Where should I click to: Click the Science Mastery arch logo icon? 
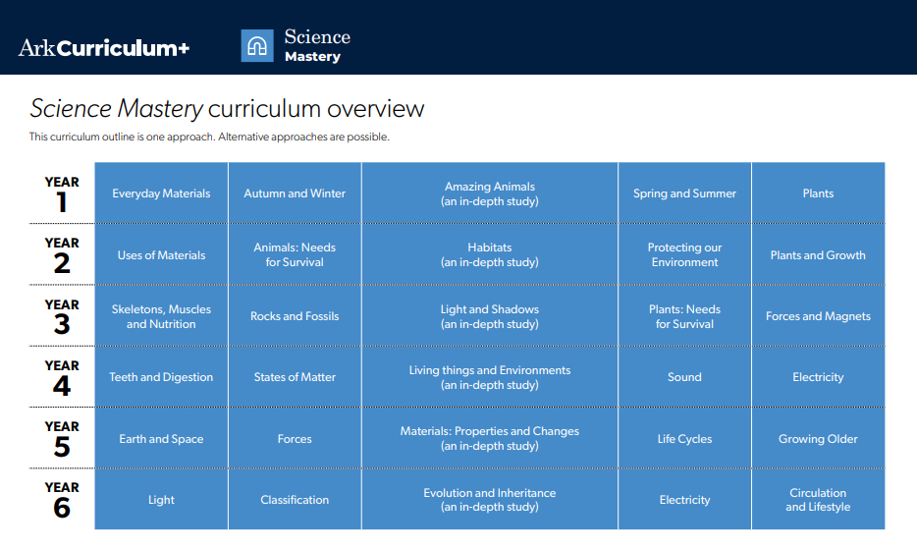pyautogui.click(x=257, y=46)
